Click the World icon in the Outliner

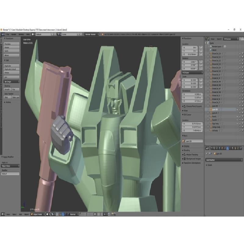tap(211, 50)
